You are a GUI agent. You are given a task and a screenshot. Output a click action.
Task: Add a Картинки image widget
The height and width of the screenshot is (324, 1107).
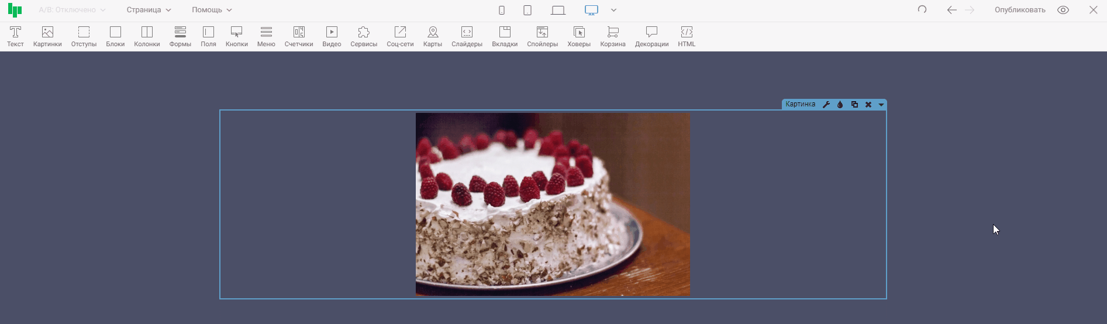[47, 36]
